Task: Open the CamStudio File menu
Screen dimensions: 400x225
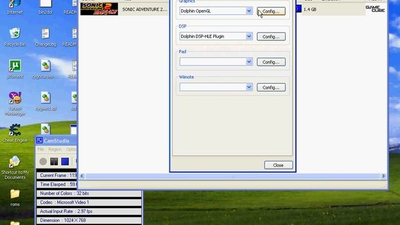Action: [x=41, y=149]
